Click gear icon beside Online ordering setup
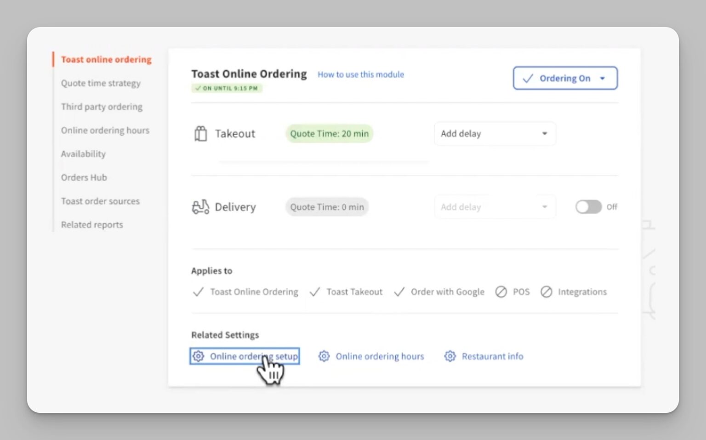This screenshot has width=706, height=440. (198, 356)
